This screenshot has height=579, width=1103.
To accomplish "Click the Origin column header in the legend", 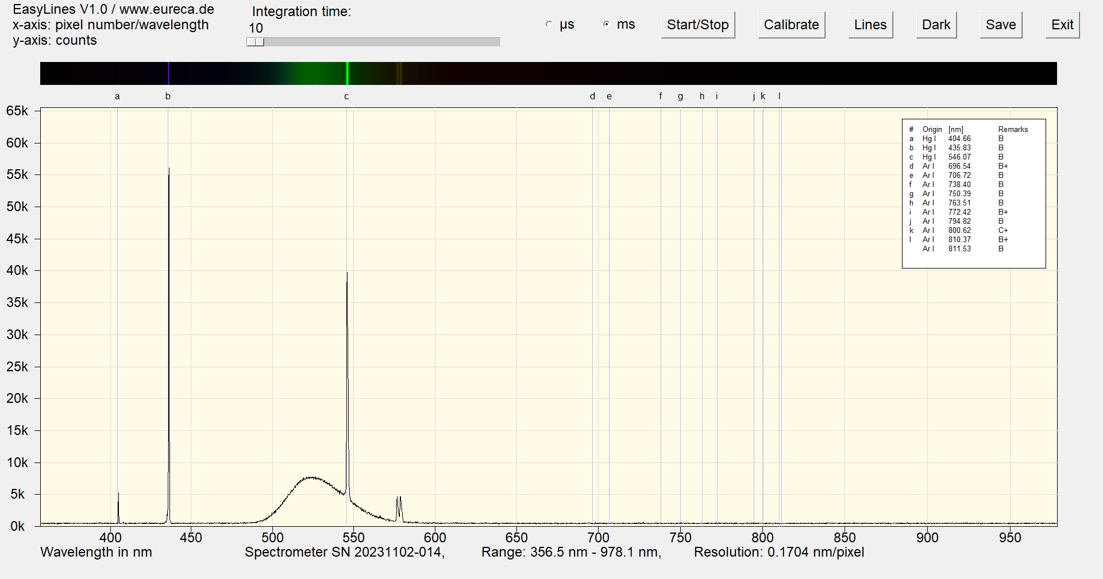I will [x=932, y=130].
